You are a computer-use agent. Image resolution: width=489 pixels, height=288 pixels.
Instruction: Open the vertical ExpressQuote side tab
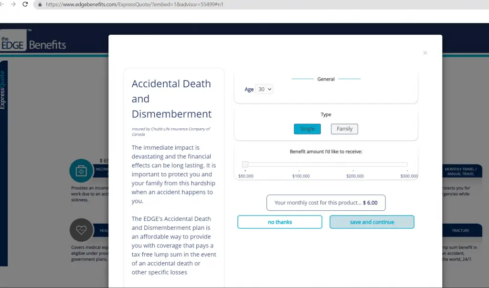pos(3,91)
